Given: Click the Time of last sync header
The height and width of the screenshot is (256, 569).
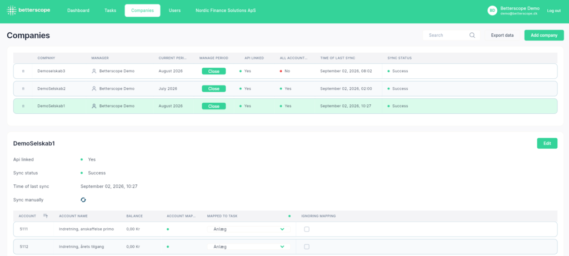Looking at the screenshot, I should (x=337, y=58).
